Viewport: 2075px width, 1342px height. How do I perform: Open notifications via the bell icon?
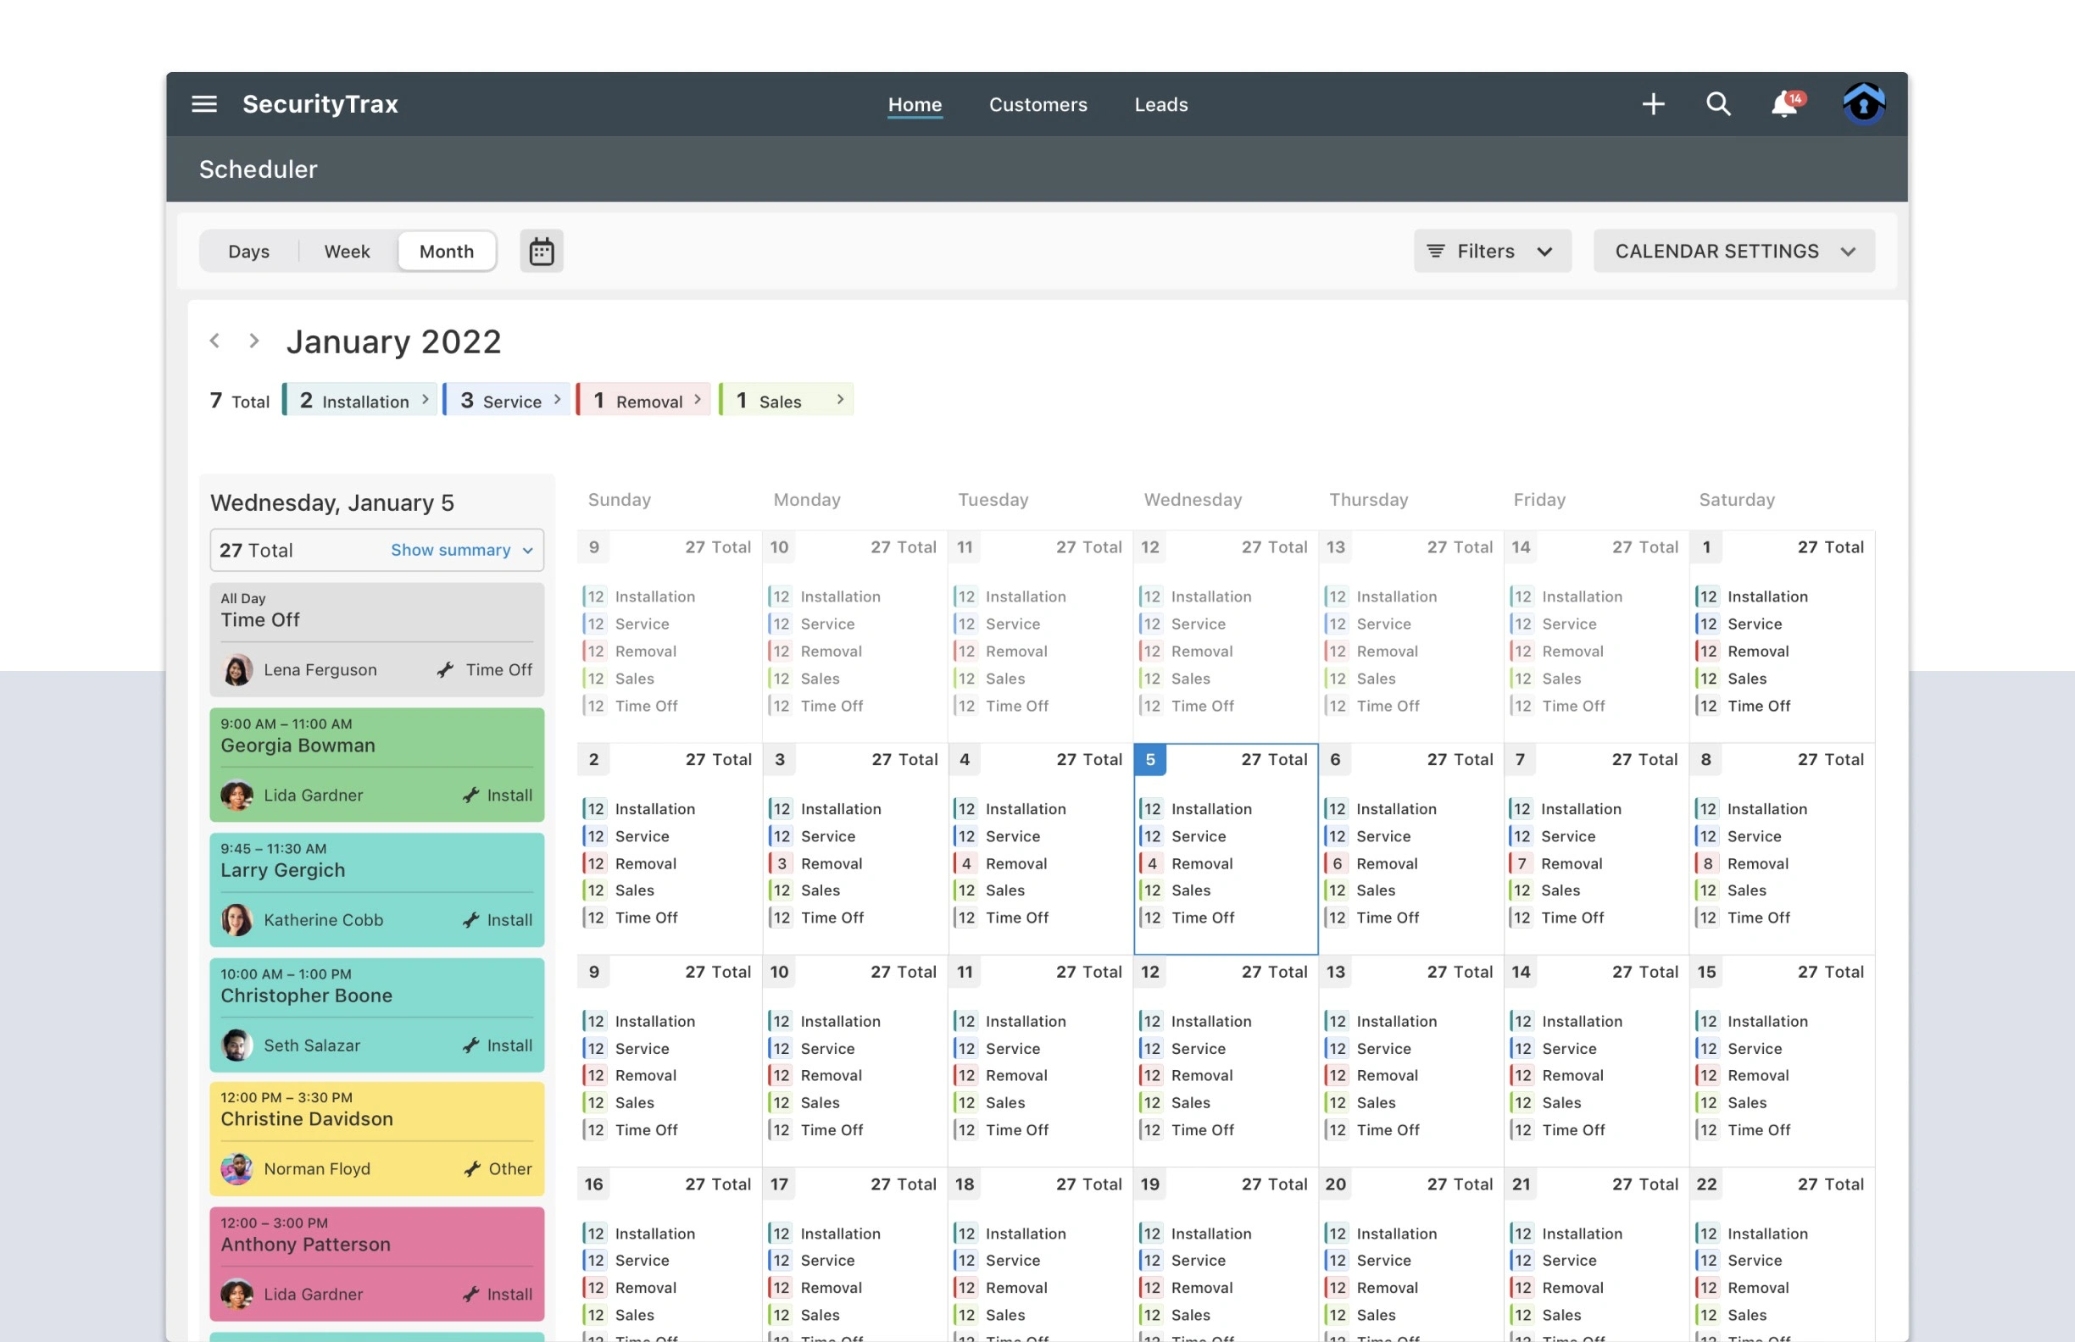(x=1783, y=103)
